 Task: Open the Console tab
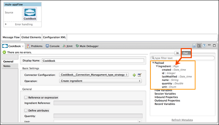[53, 46]
